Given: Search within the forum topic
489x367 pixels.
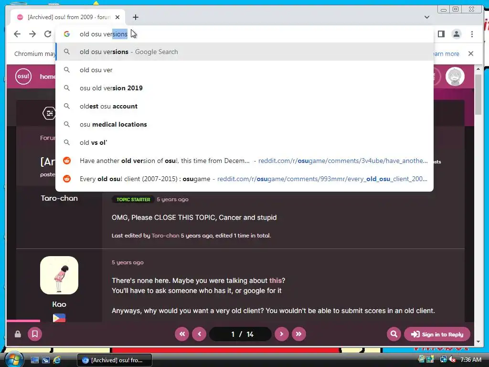Looking at the screenshot, I should tap(394, 334).
